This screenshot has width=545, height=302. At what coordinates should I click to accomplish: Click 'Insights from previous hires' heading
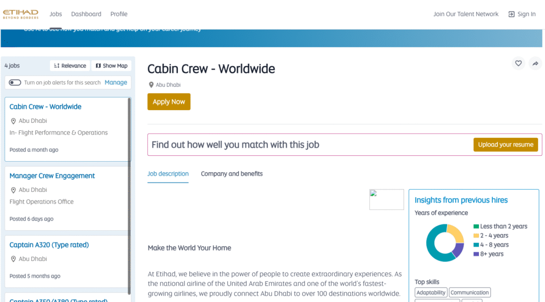pyautogui.click(x=461, y=200)
